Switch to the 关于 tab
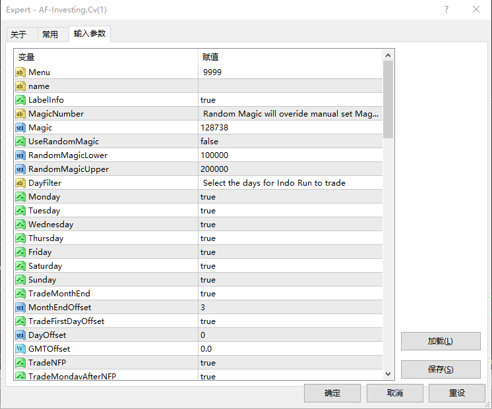This screenshot has width=492, height=409. [18, 35]
